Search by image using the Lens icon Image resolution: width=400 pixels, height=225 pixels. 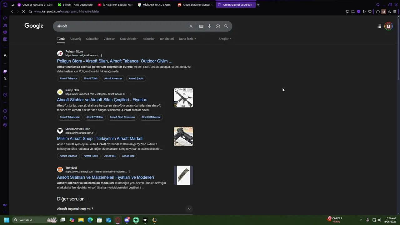click(218, 26)
